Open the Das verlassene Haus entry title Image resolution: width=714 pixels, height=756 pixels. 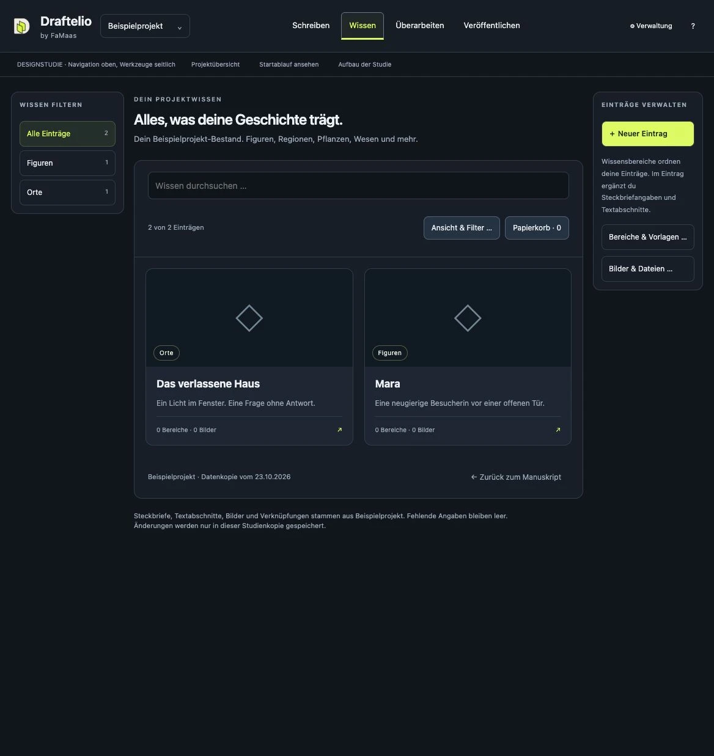click(208, 384)
